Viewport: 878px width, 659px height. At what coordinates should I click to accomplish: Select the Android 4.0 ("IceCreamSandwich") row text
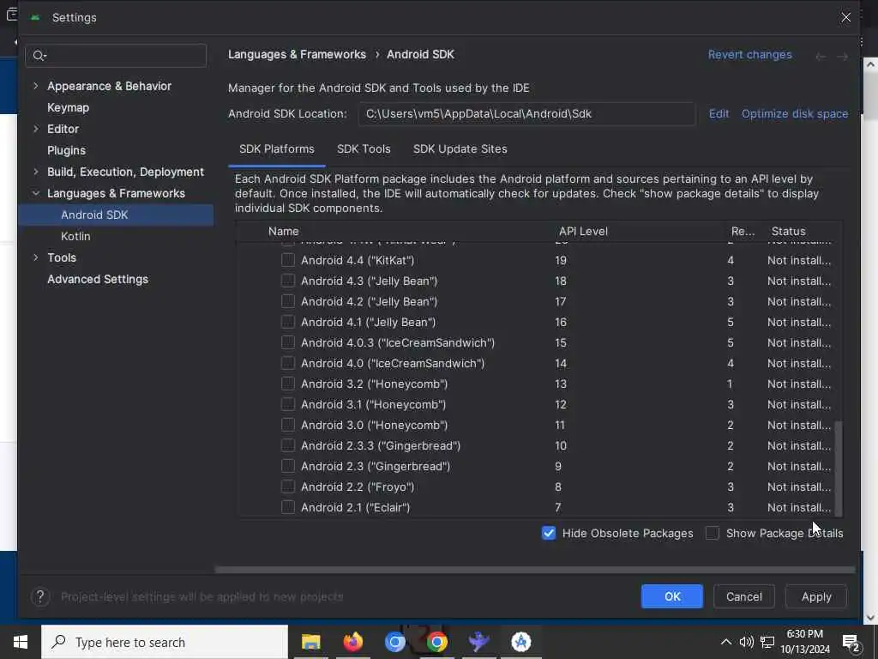point(393,363)
